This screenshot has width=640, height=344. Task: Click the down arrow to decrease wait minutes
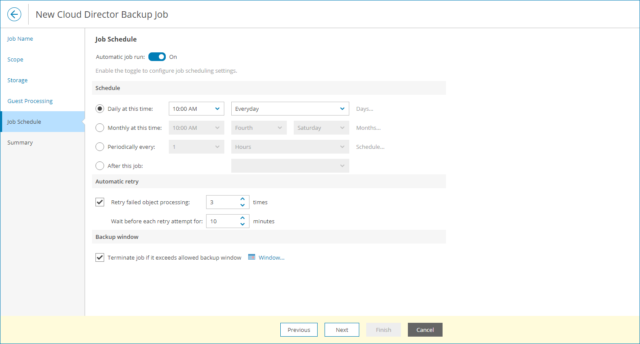coord(242,224)
